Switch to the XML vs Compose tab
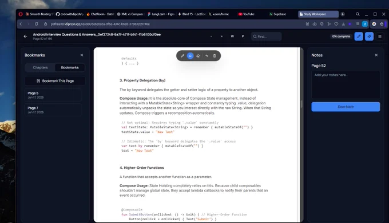 point(130,14)
